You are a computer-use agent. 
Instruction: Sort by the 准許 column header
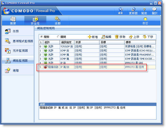(51, 42)
